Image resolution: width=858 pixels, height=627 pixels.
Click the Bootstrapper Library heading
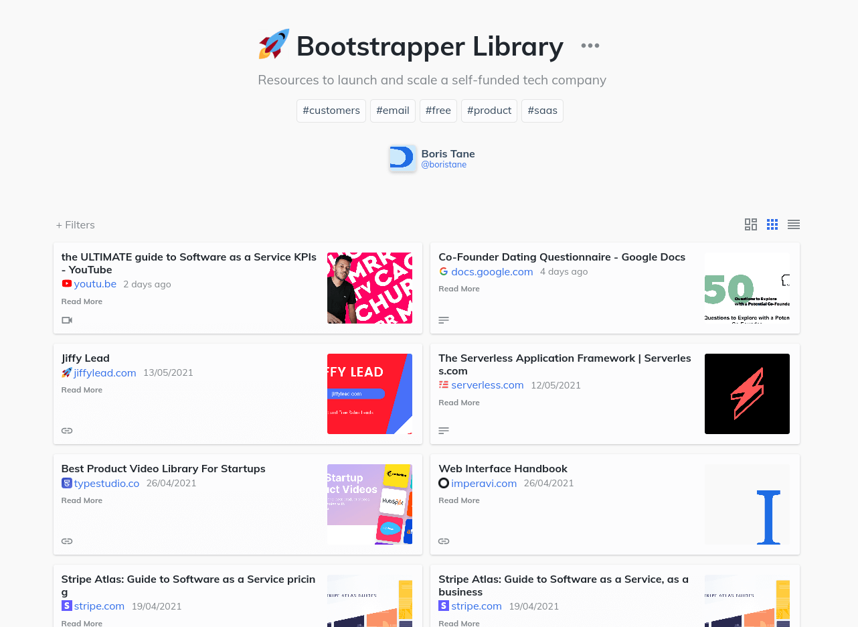click(x=430, y=46)
